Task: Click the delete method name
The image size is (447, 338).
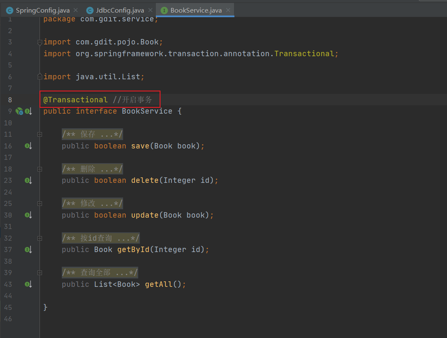Action: (145, 180)
